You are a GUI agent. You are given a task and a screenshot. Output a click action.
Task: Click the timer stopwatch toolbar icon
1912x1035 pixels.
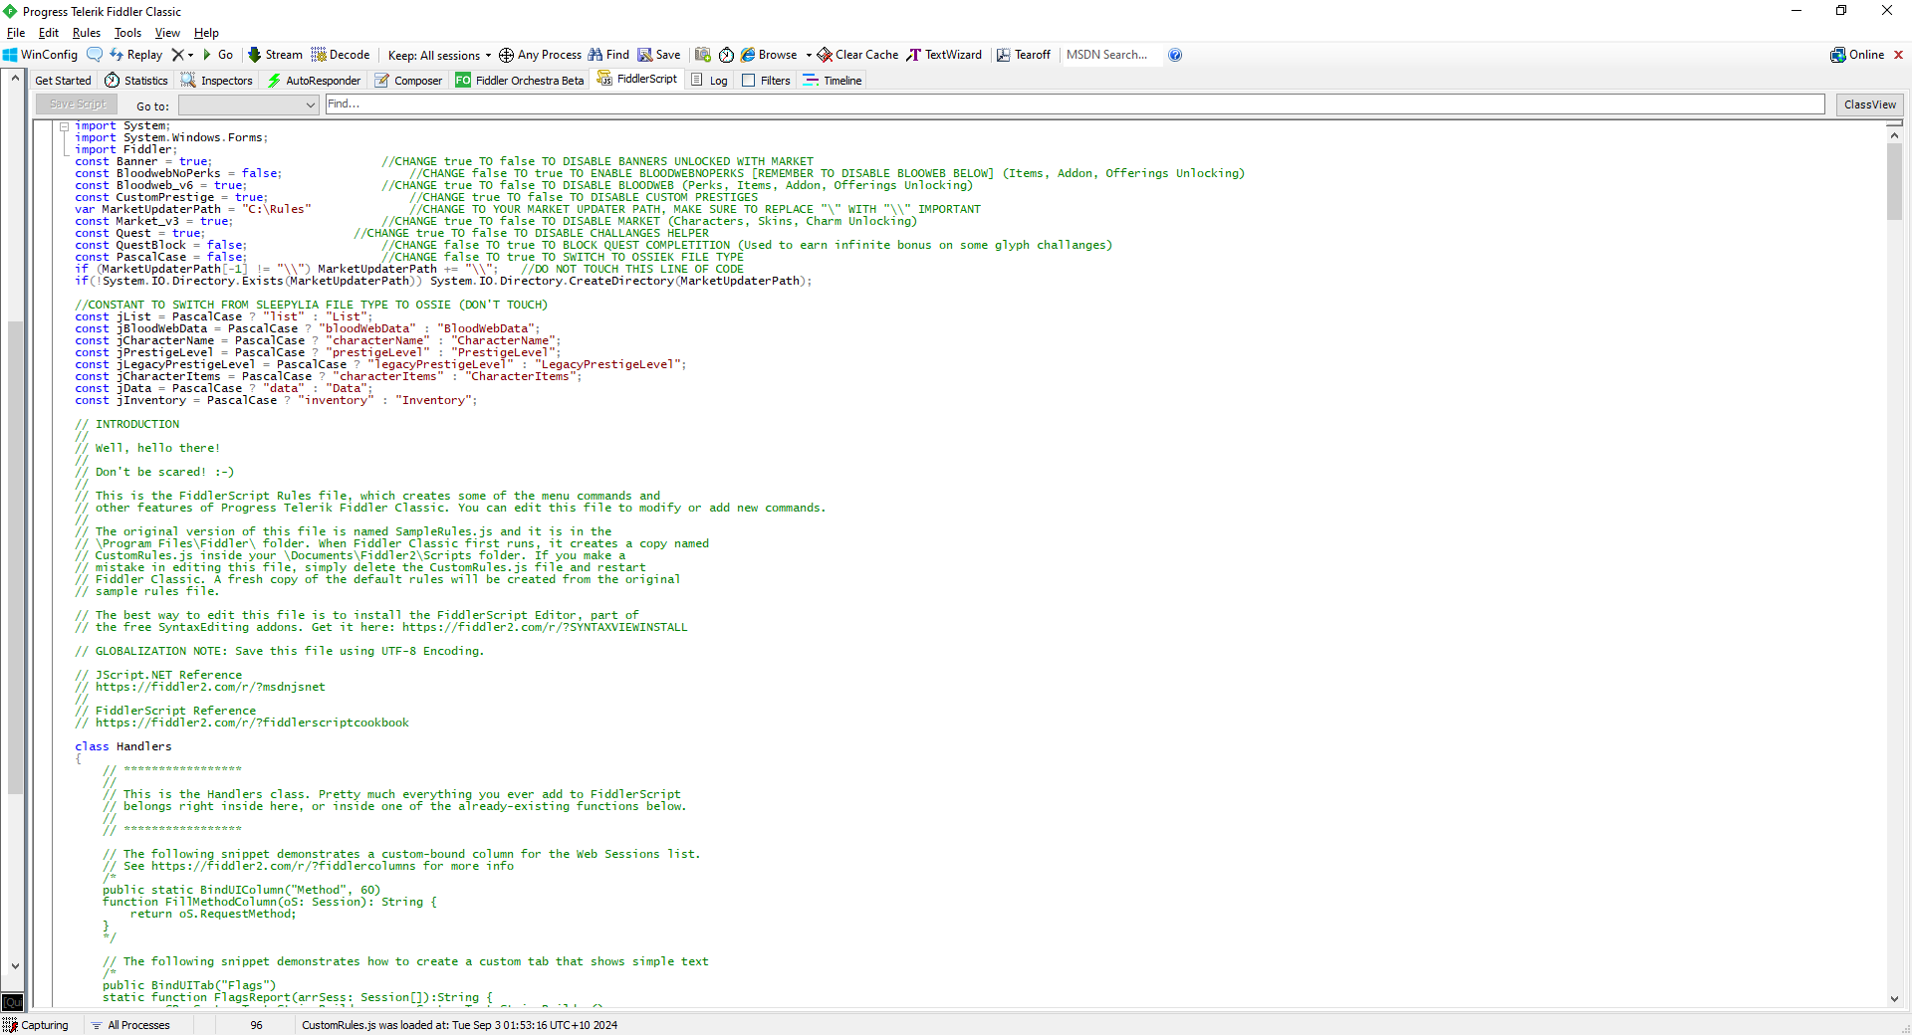726,55
